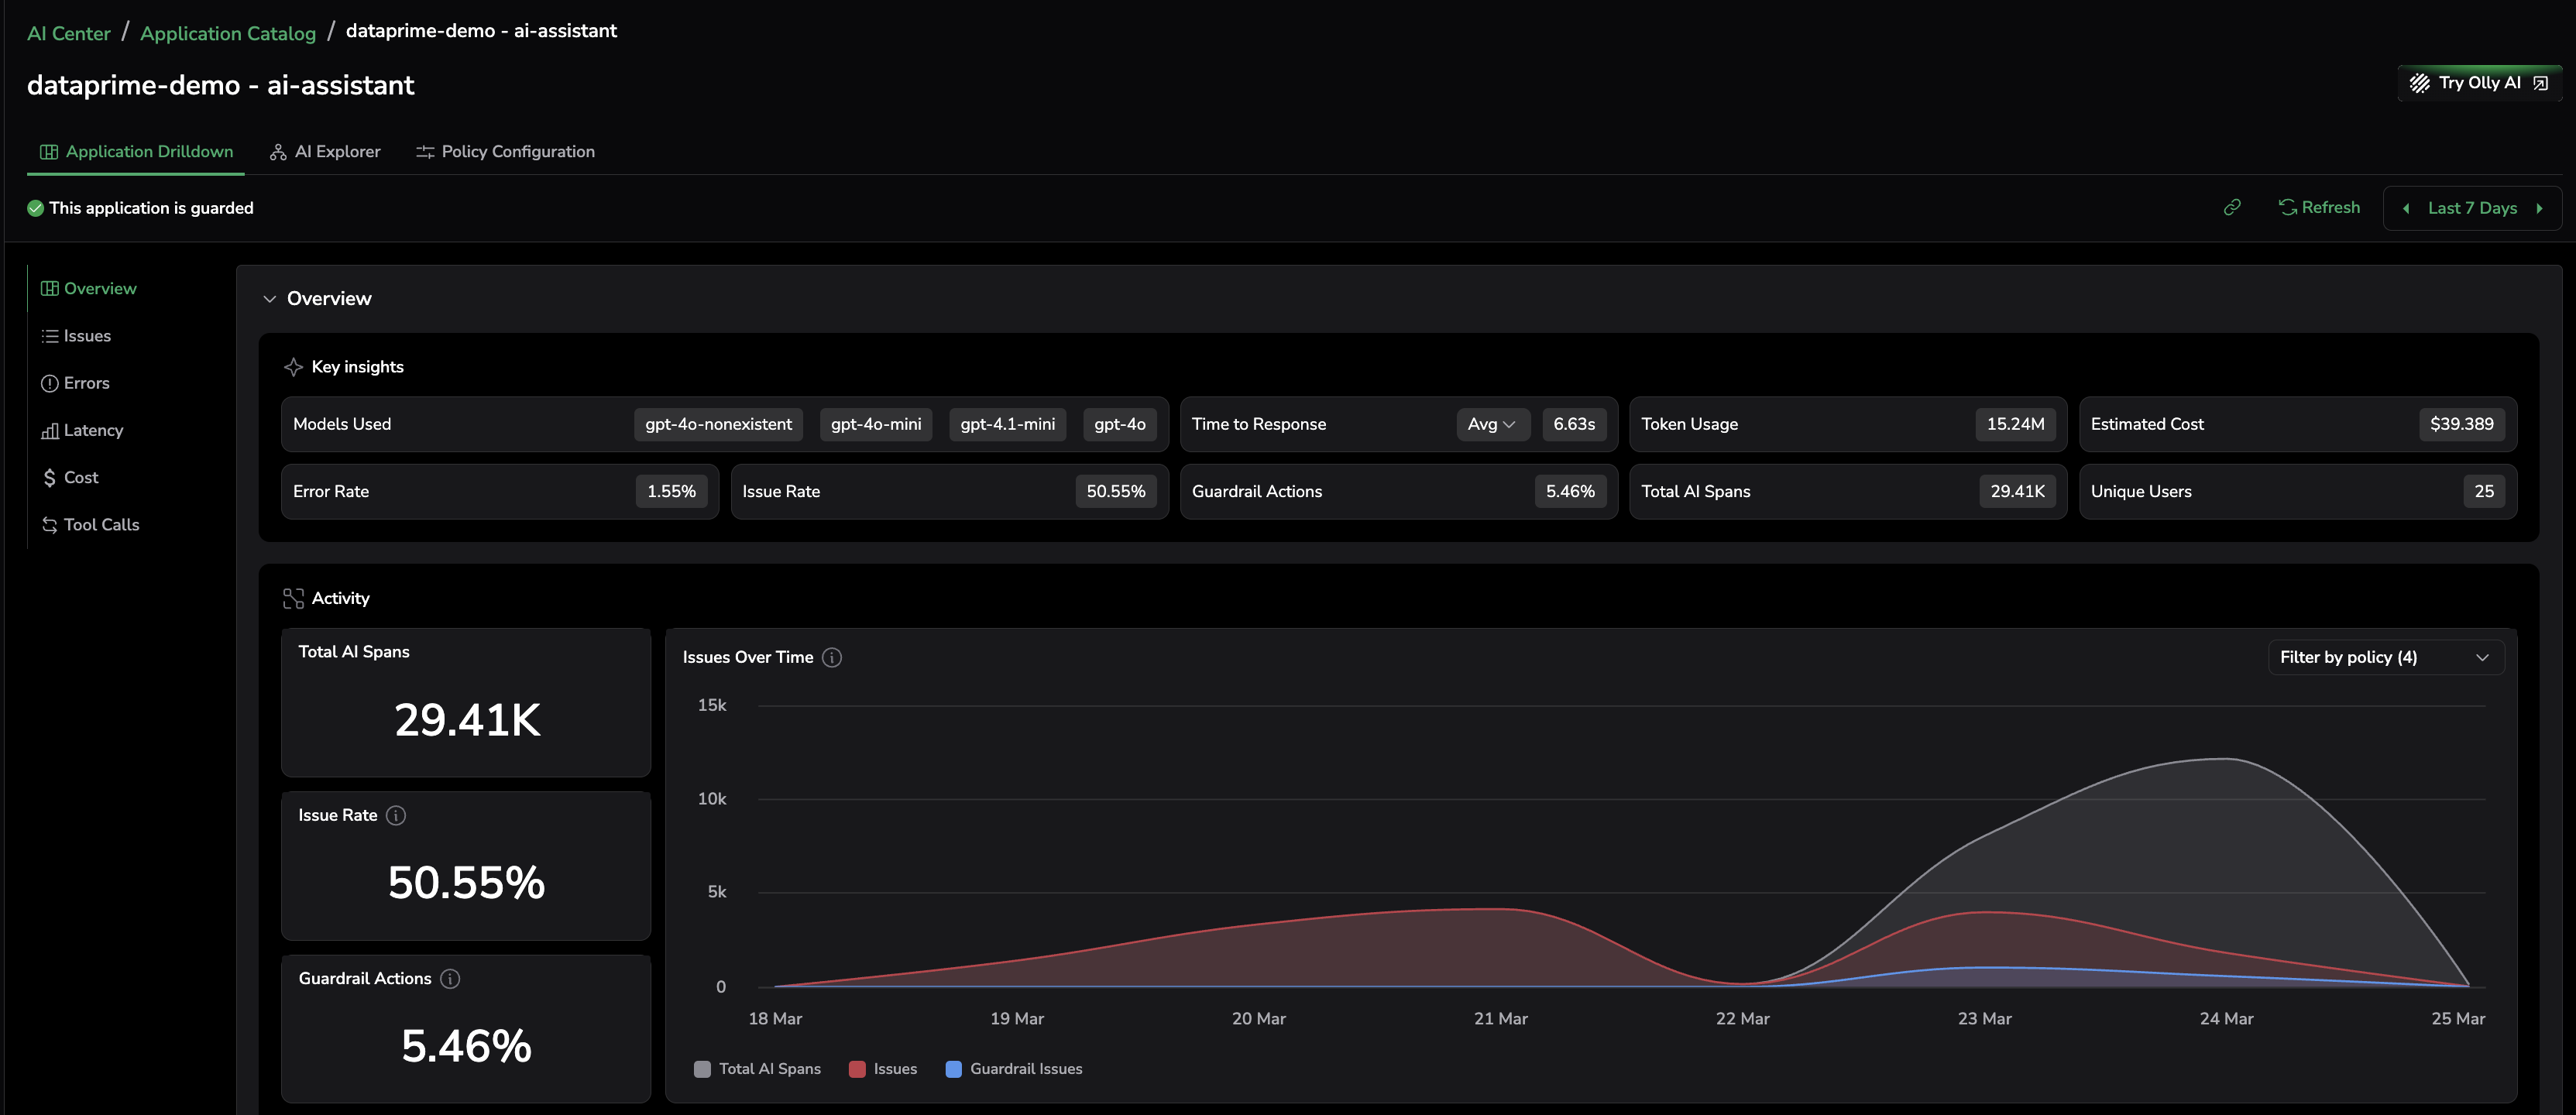Open the Application Catalog breadcrumb link
This screenshot has width=2576, height=1115.
coord(228,33)
